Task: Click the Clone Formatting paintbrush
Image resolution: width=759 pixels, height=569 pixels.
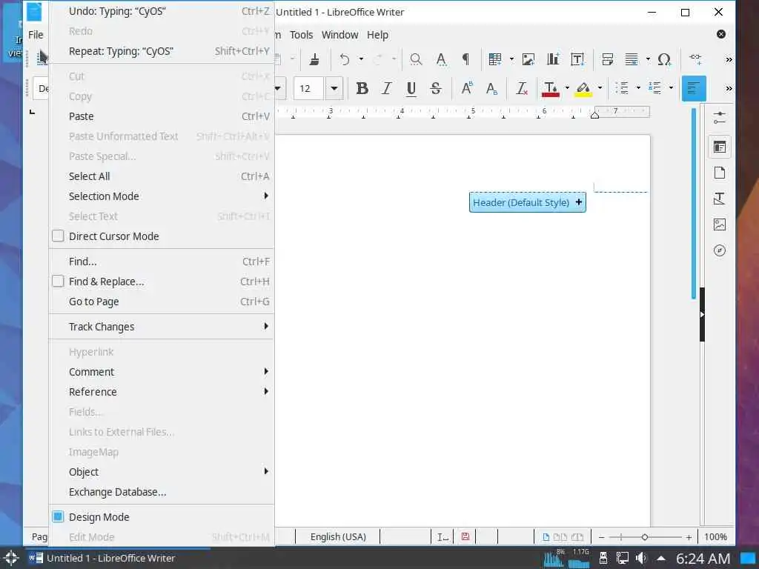Action: coord(314,59)
